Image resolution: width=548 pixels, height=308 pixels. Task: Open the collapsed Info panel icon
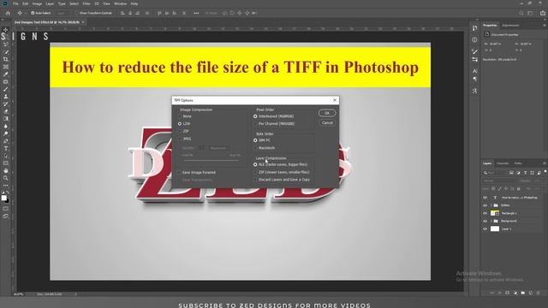click(x=474, y=40)
